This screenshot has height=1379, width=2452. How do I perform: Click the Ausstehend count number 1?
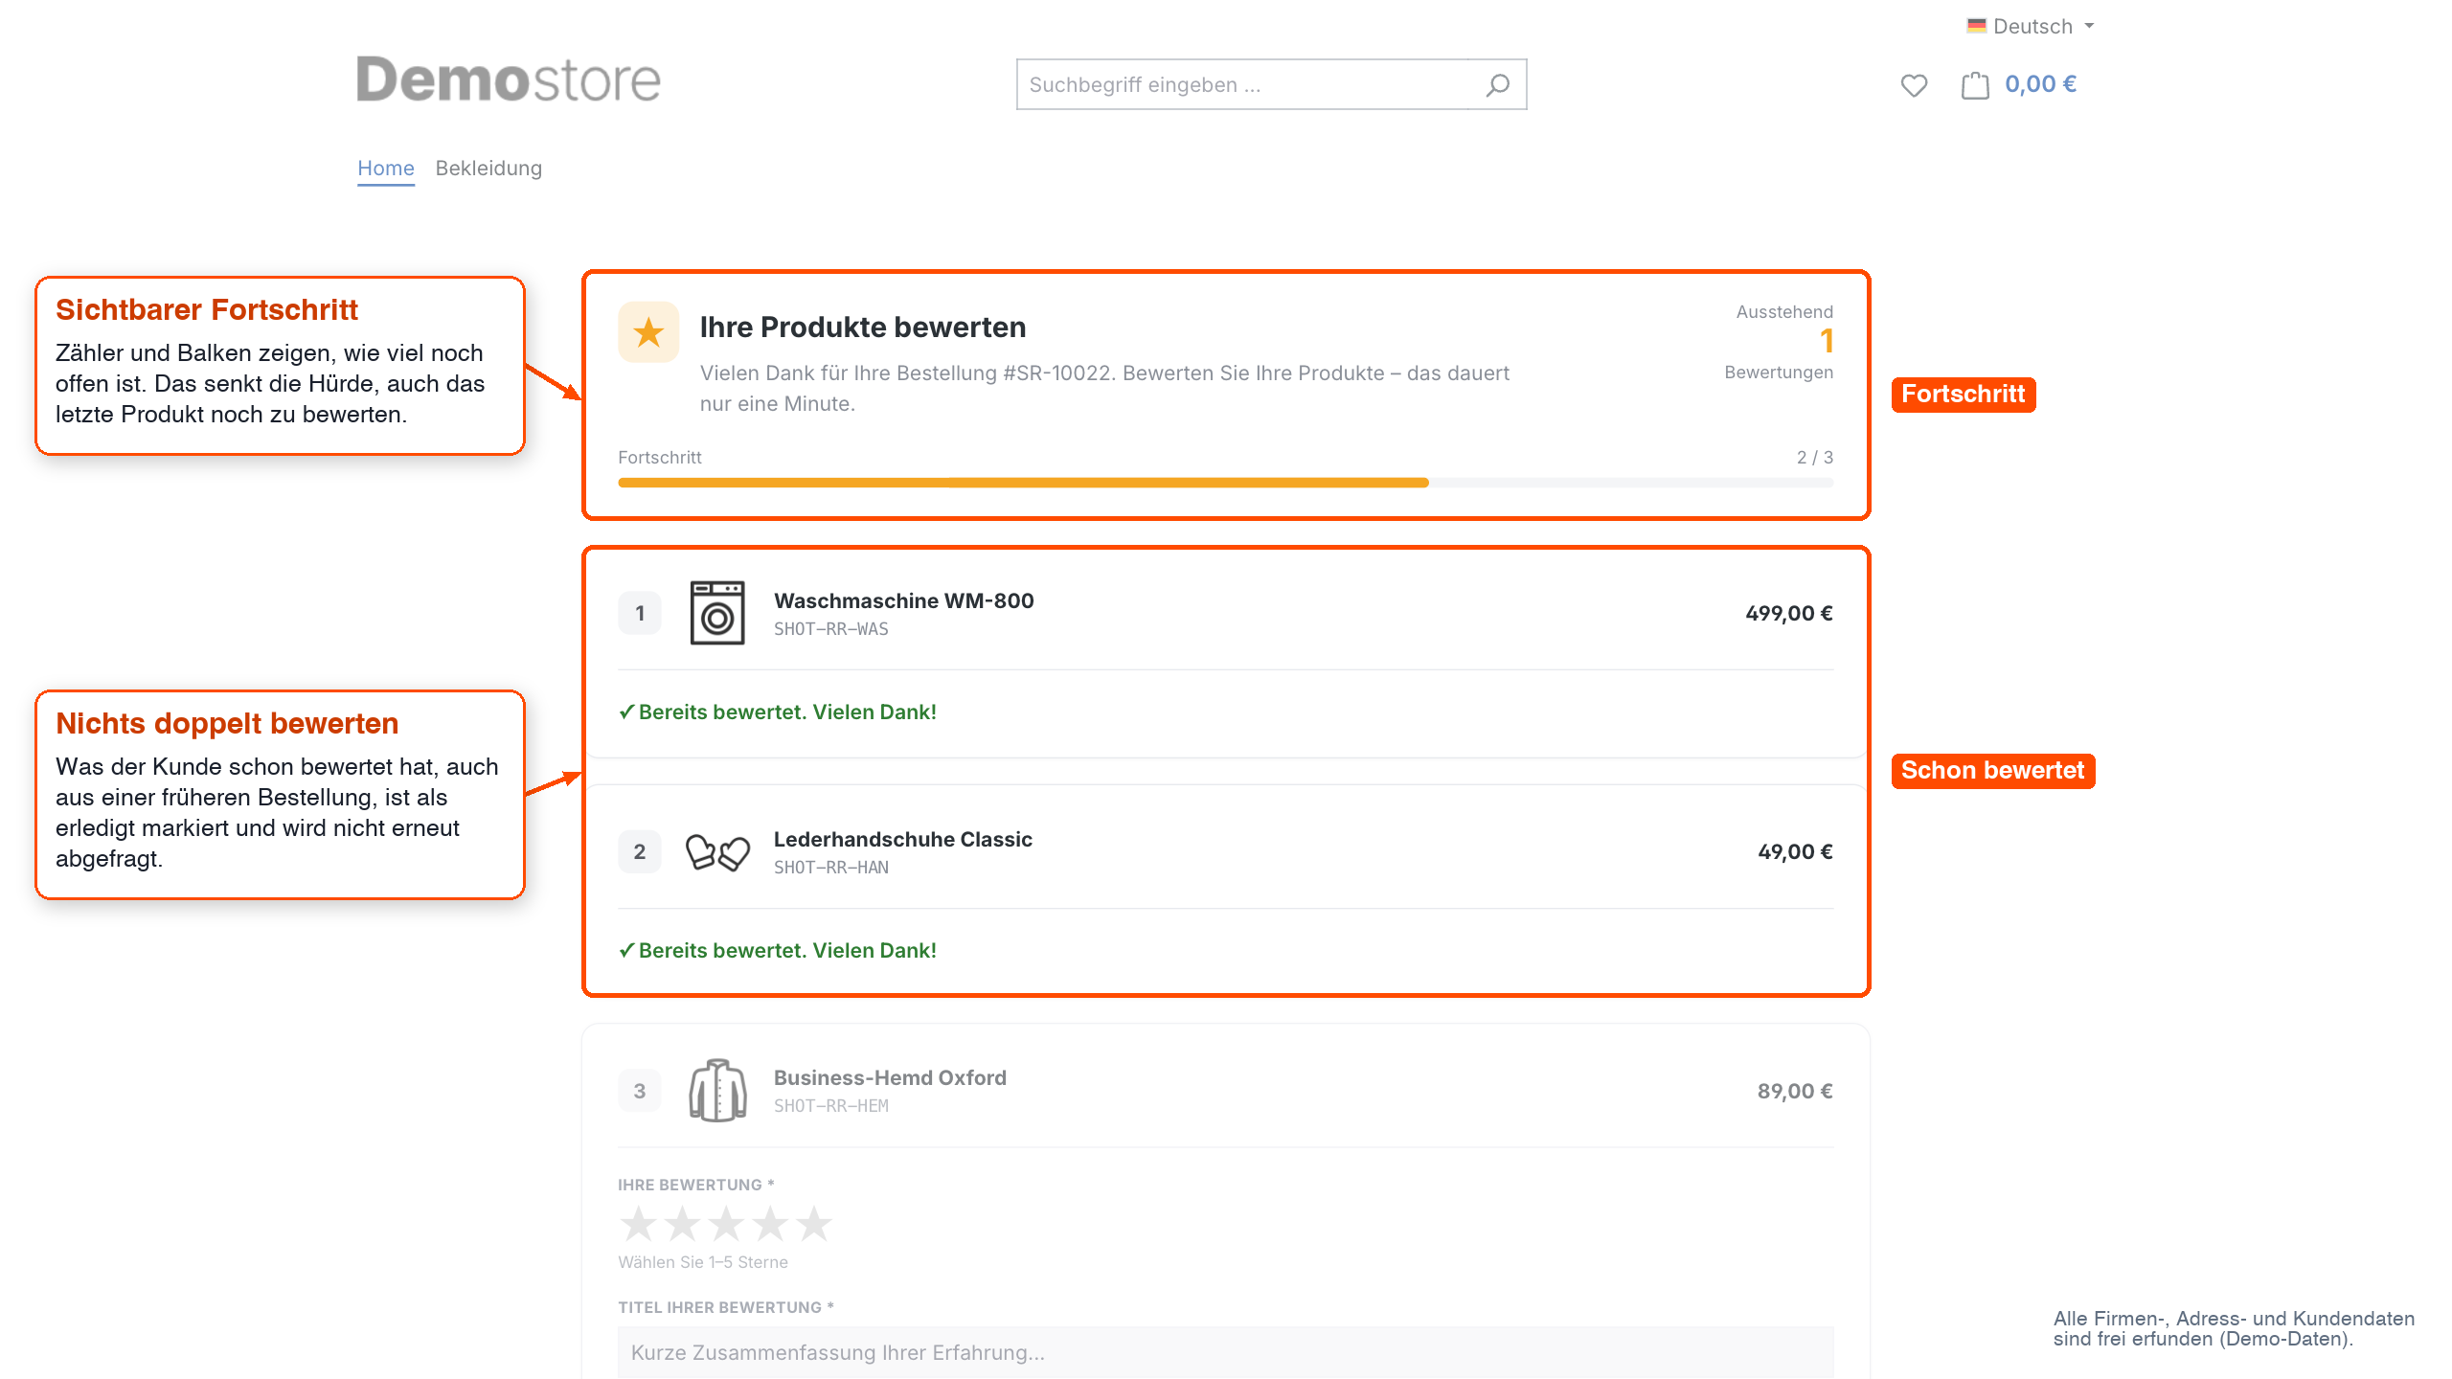click(1827, 341)
